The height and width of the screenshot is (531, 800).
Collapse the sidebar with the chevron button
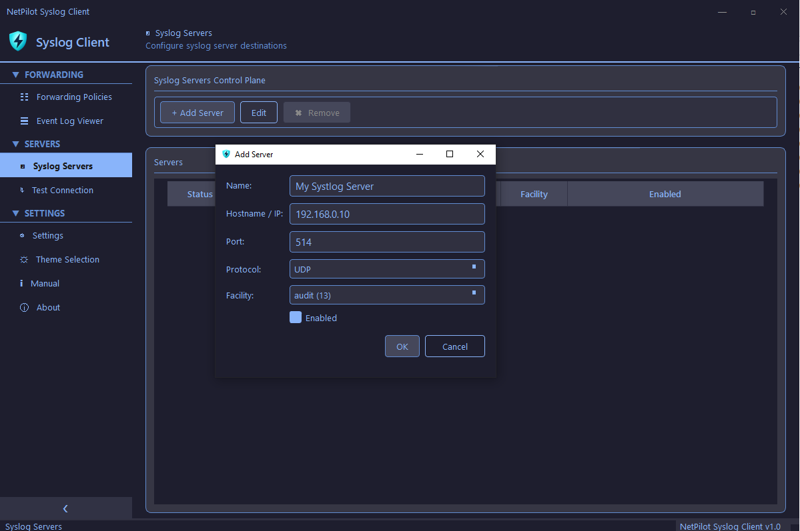click(65, 508)
